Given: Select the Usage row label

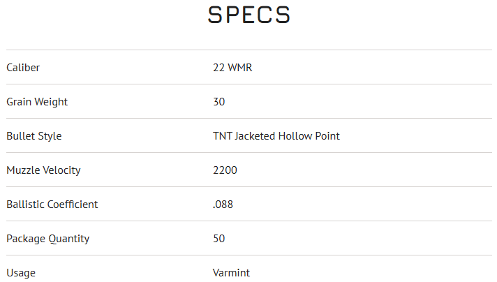Looking at the screenshot, I should point(21,273).
